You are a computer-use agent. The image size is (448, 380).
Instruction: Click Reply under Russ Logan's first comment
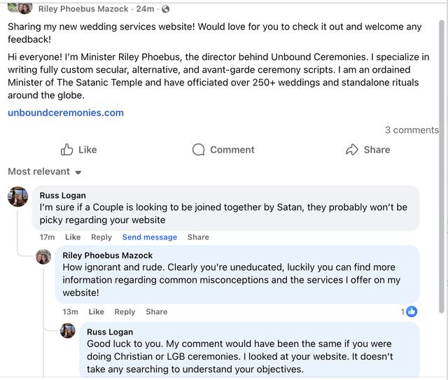tap(101, 237)
